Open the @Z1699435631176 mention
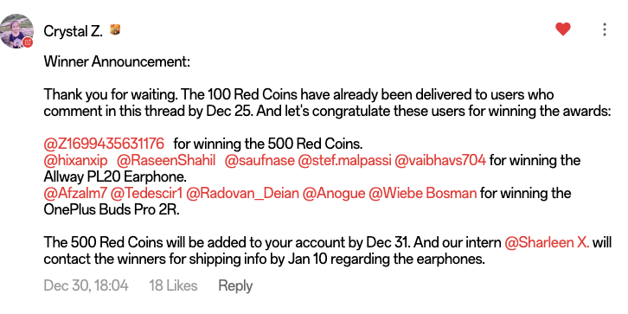Screen dimensions: 628x314 (104, 143)
